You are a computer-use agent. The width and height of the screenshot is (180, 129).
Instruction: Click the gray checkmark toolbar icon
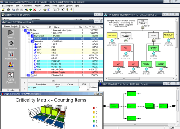coord(40,10)
